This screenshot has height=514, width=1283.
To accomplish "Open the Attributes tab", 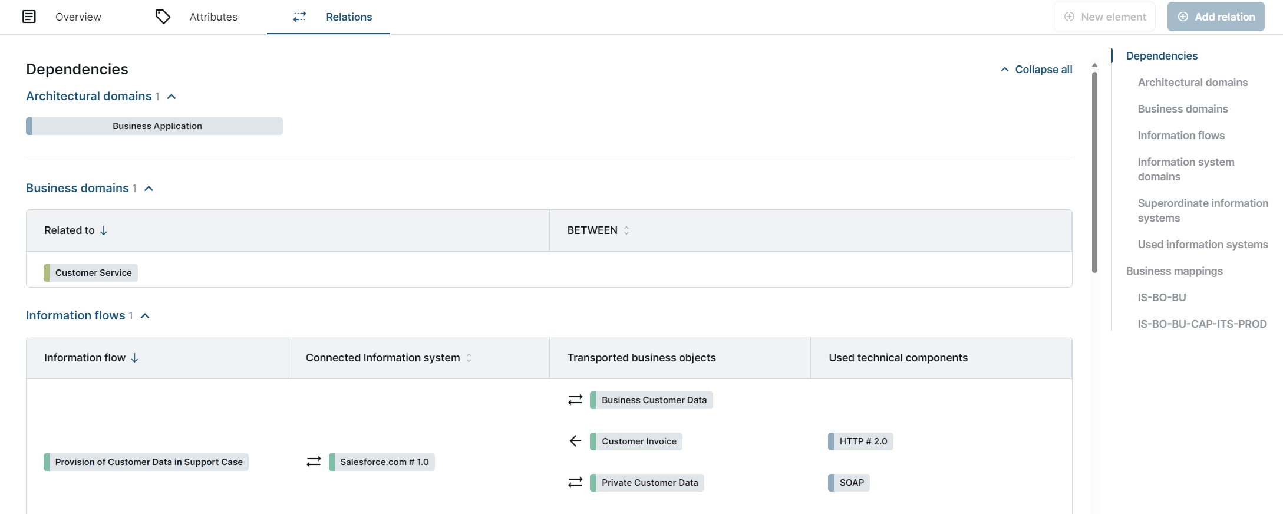I will pyautogui.click(x=213, y=17).
